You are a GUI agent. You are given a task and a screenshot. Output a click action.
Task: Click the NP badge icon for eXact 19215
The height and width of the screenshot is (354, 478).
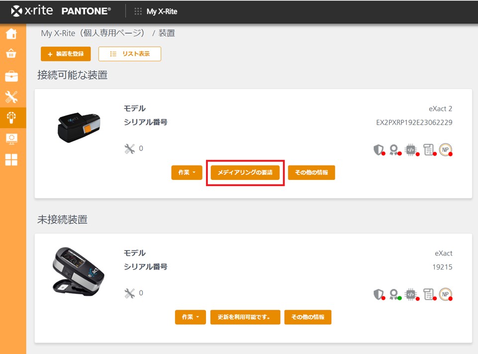(x=445, y=294)
